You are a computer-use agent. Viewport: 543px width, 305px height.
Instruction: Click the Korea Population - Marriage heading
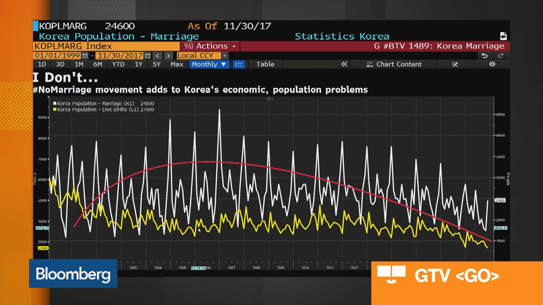[119, 36]
